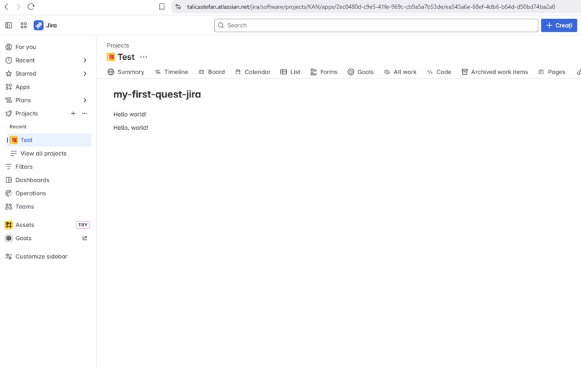Open Goals in sidebar
The height and width of the screenshot is (367, 581).
click(23, 239)
